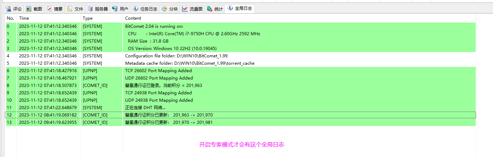Switch to the 用户 (peers) tab
This screenshot has height=157, width=493.
[120, 9]
